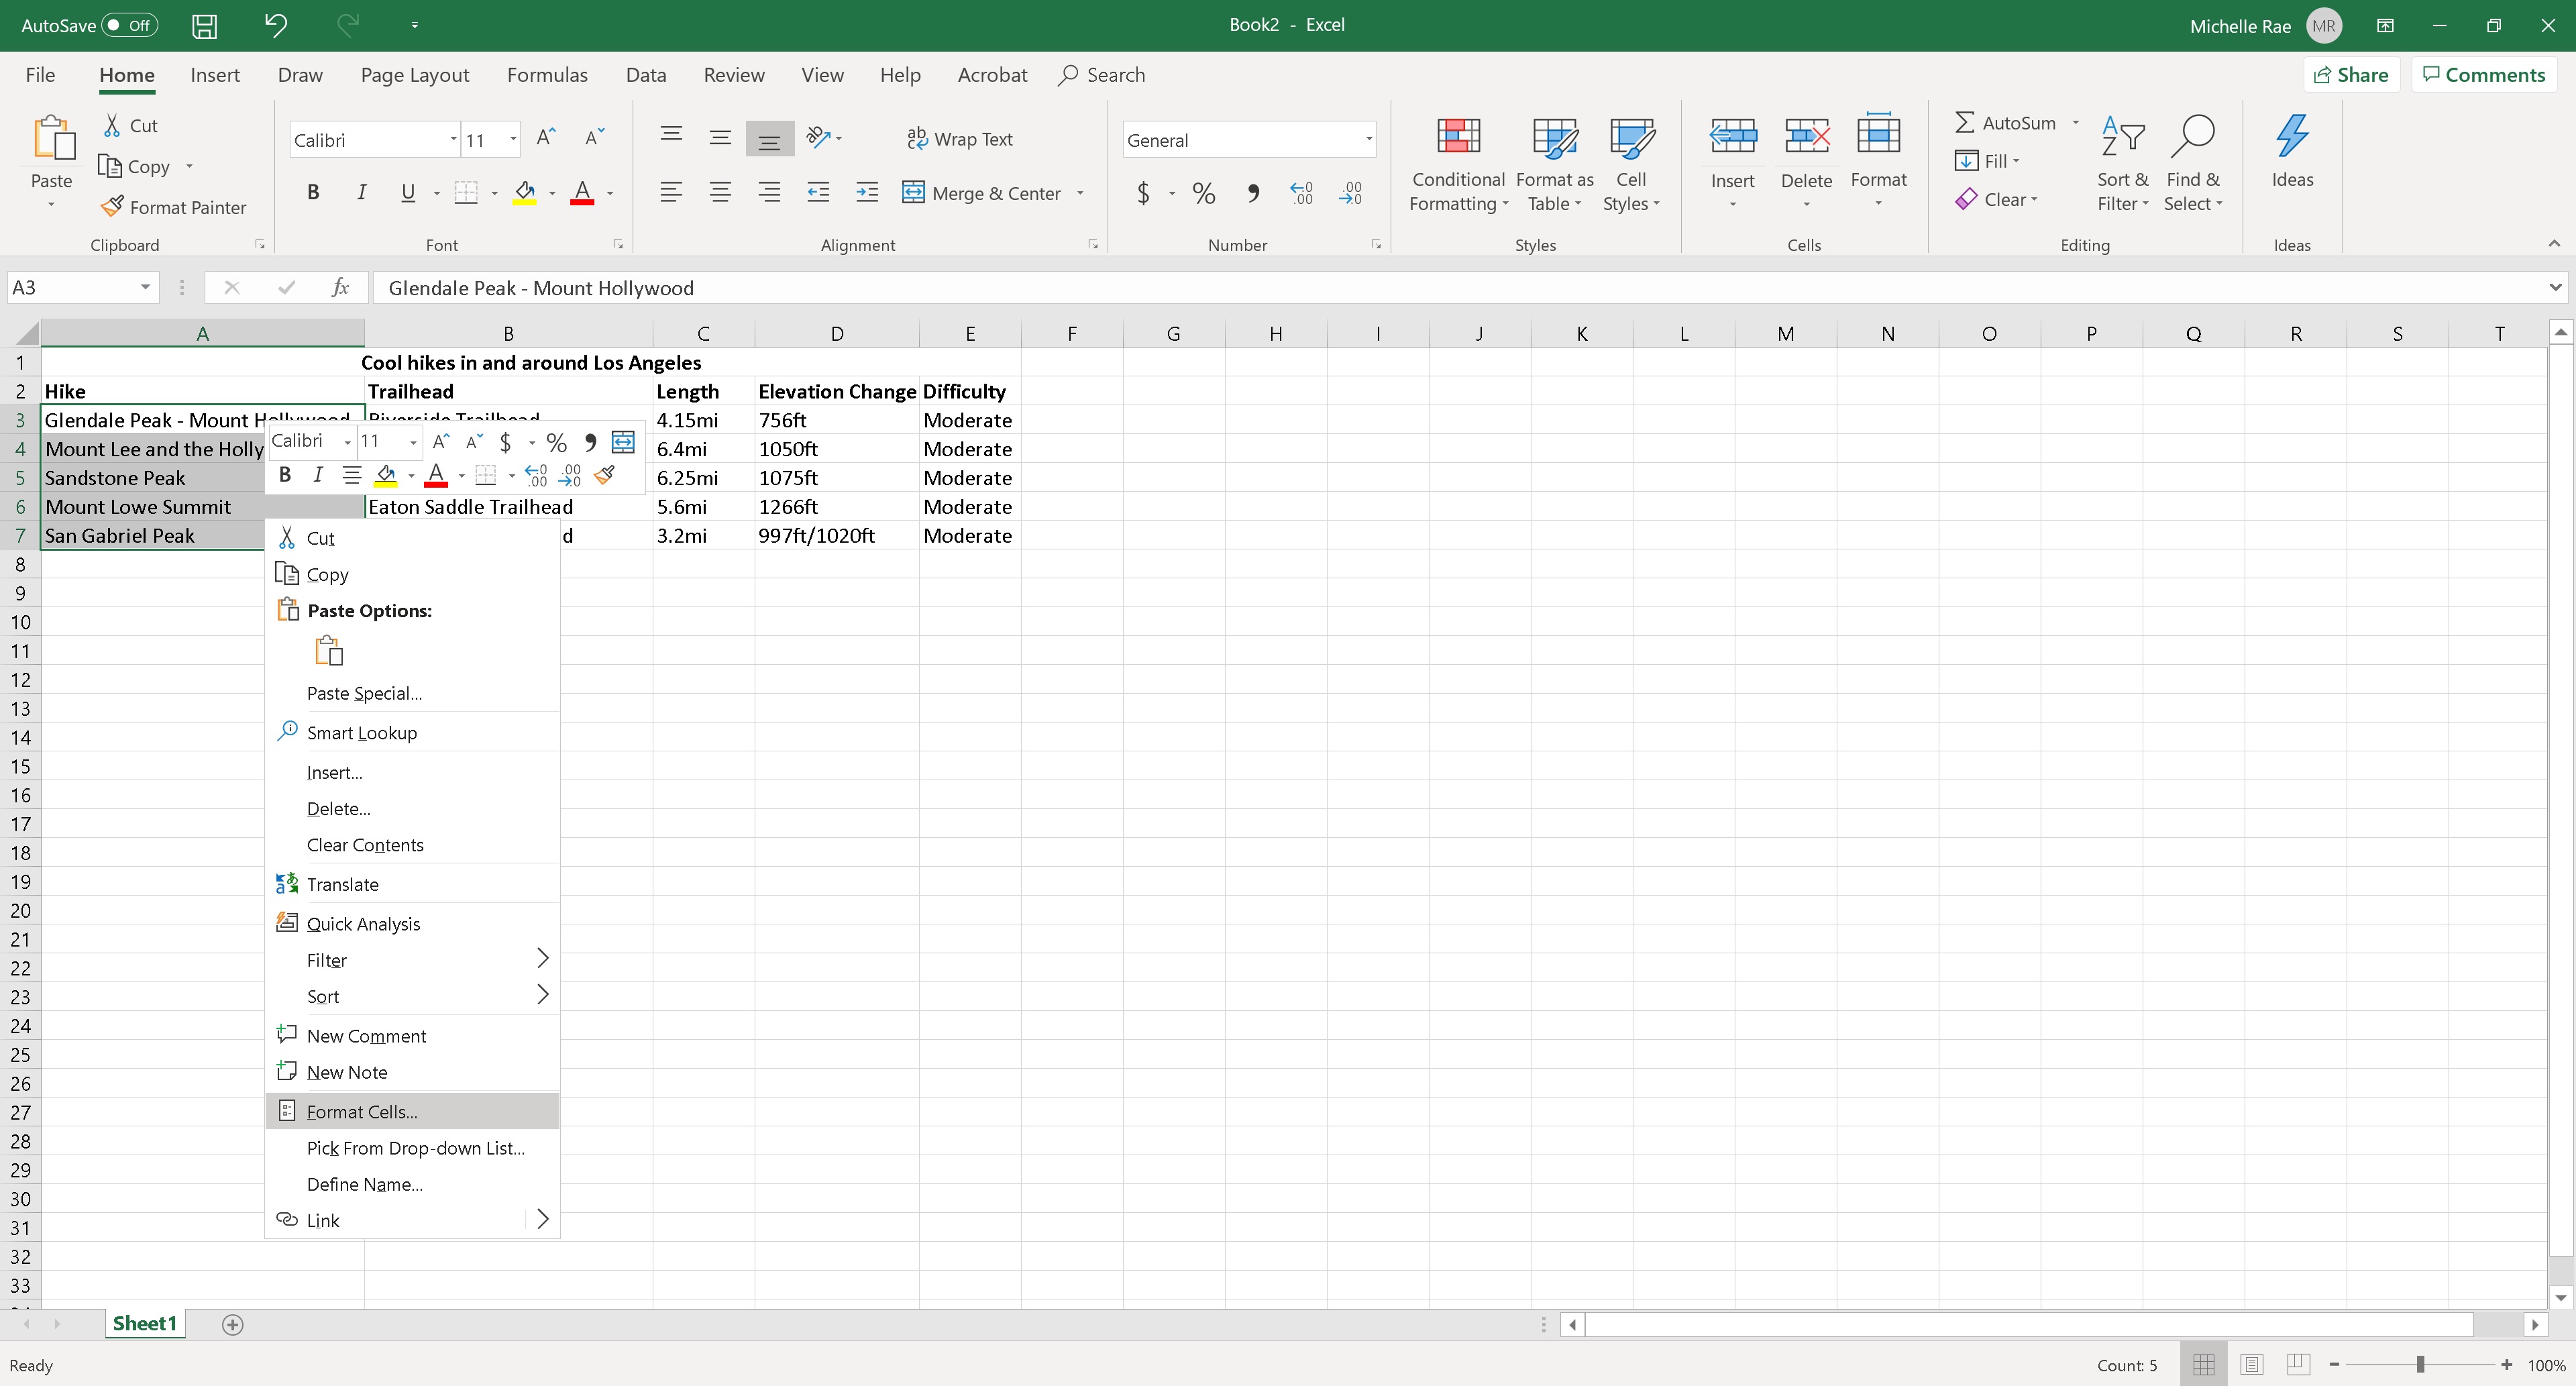
Task: Click the Insert cells icon
Action: (x=1732, y=136)
